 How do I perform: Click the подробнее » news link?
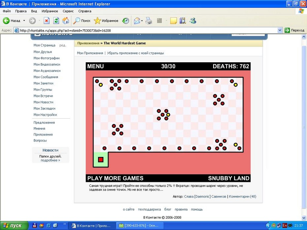pyautogui.click(x=50, y=160)
